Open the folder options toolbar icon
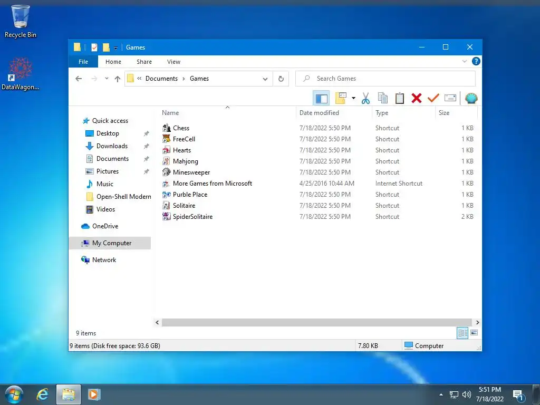The image size is (540, 405). (x=341, y=99)
